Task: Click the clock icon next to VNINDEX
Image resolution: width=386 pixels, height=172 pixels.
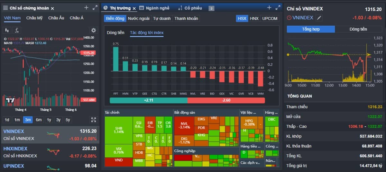Action: pos(289,18)
